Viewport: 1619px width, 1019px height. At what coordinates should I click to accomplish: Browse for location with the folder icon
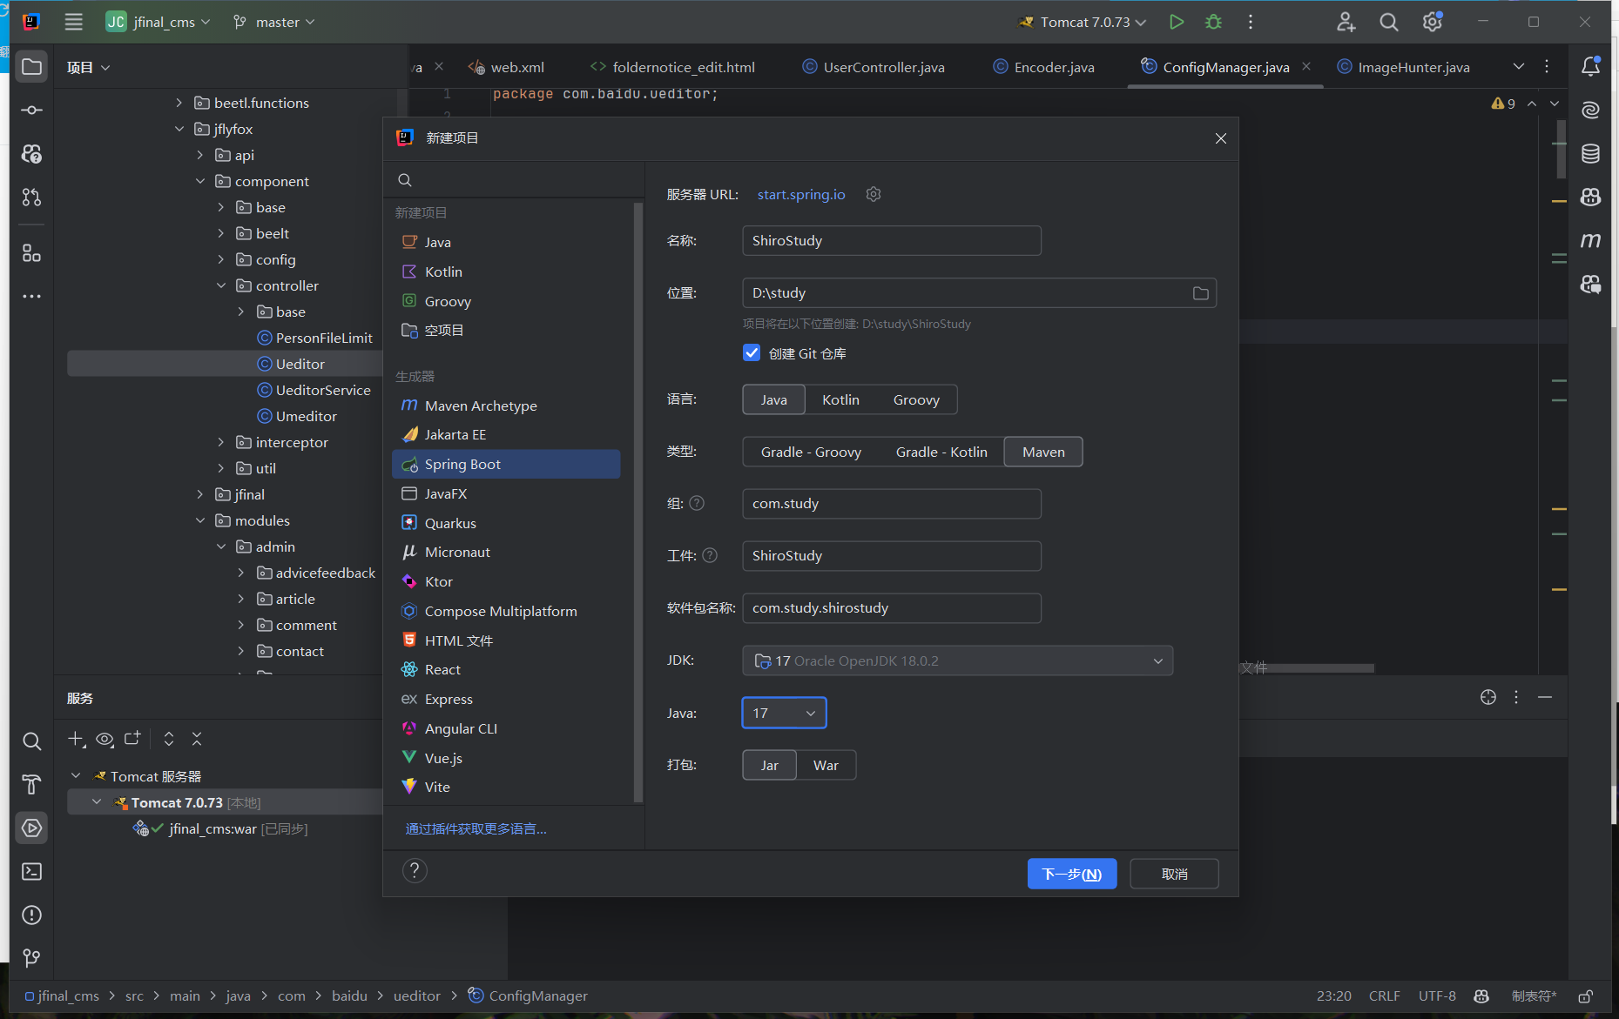(1200, 293)
